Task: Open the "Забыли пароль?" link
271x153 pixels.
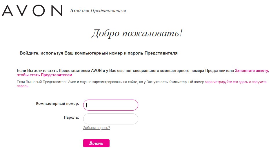Action: 97,128
